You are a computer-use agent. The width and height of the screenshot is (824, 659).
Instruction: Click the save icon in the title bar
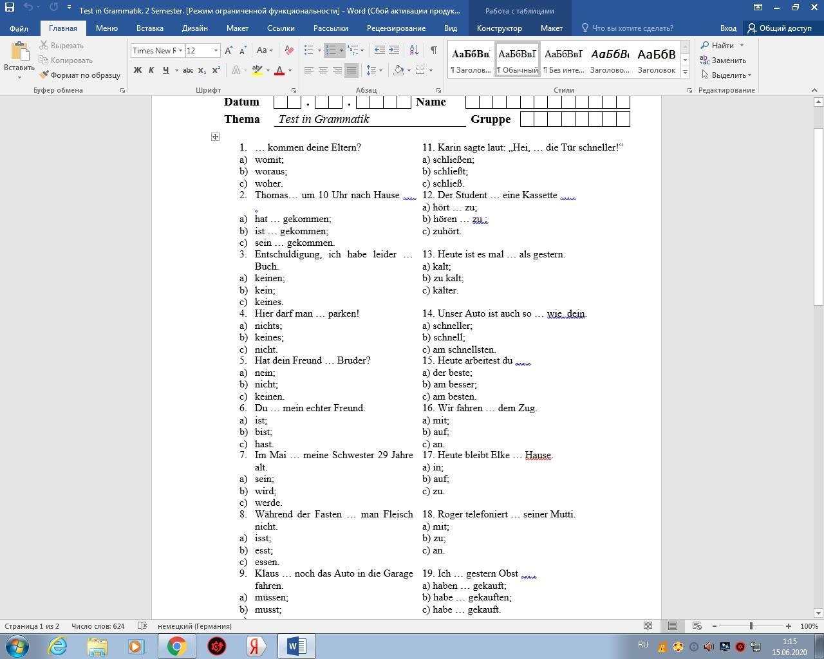point(10,8)
